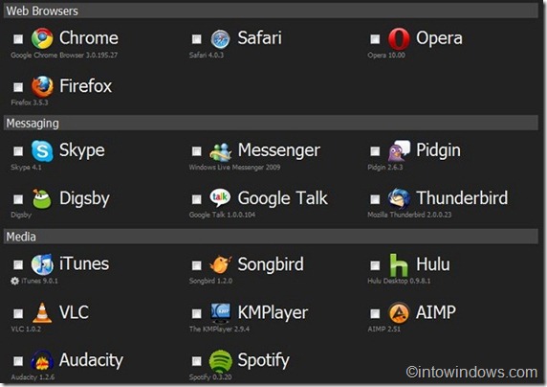Enable the Audacity checkbox
The image size is (547, 387).
pyautogui.click(x=18, y=361)
